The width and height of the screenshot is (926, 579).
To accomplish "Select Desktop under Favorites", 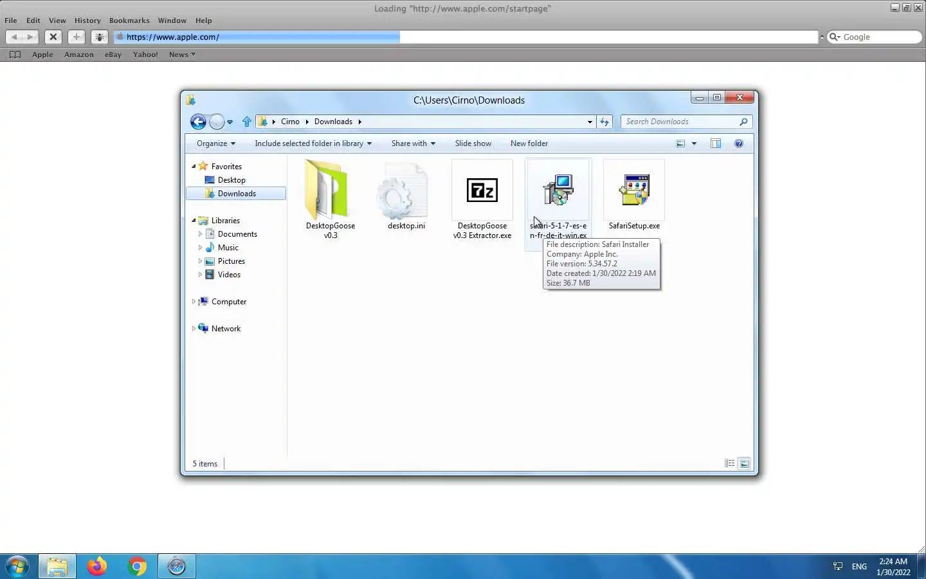I will [232, 180].
